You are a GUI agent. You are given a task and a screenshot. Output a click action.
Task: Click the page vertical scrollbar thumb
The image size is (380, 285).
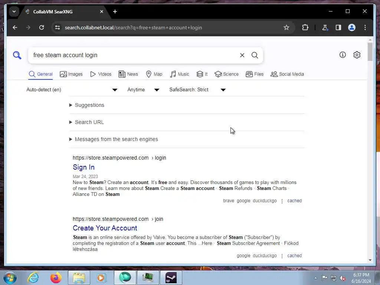click(x=370, y=52)
